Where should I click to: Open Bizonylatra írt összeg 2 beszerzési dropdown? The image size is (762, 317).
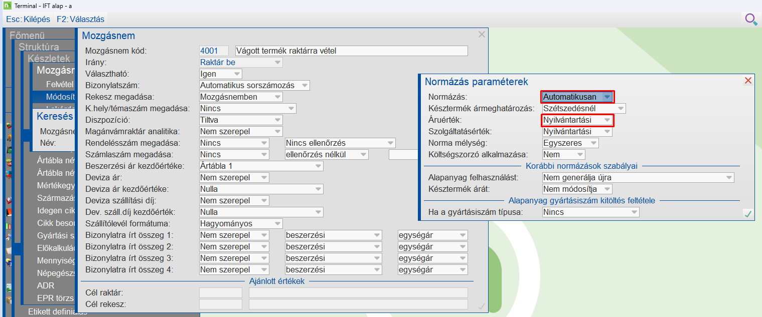tap(334, 246)
